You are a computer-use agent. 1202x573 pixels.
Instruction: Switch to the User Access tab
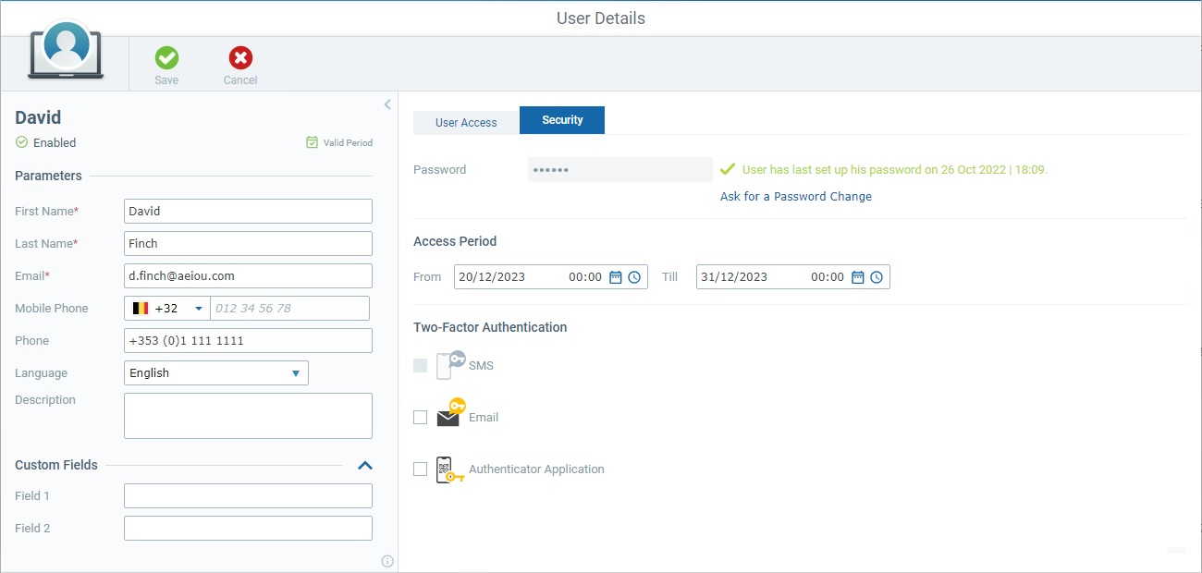pyautogui.click(x=465, y=121)
